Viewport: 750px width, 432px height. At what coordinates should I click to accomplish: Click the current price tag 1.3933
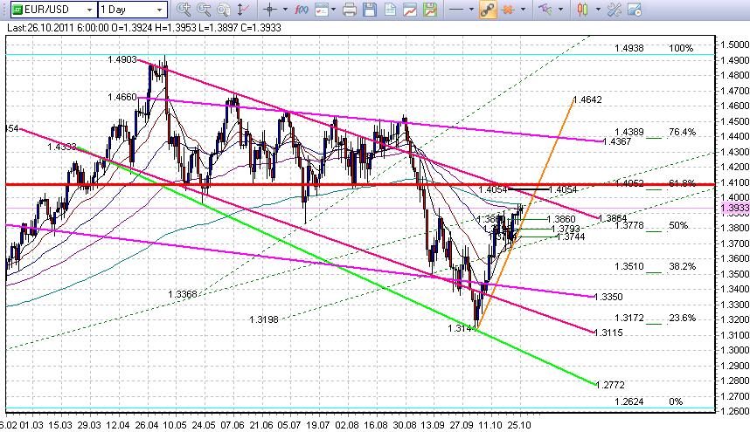[734, 208]
